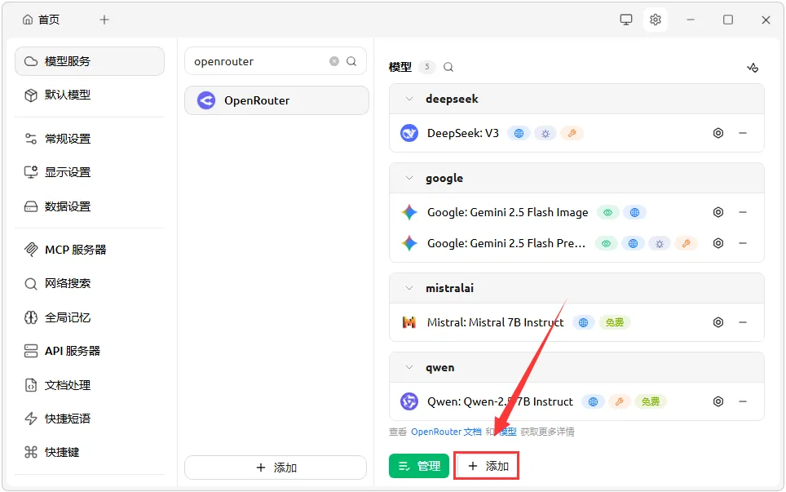This screenshot has width=786, height=492.
Task: Click the reasoning tag on DeepSeek: V3
Action: (x=545, y=134)
